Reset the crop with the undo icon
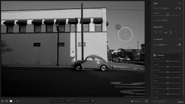This screenshot has width=185, height=104. [x=180, y=3]
